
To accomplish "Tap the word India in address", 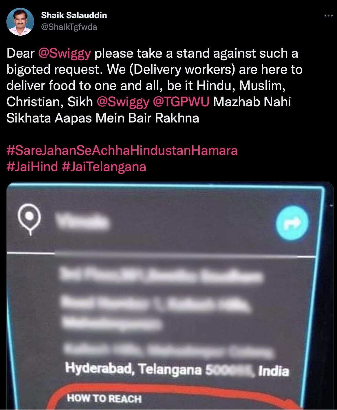I will [x=274, y=371].
